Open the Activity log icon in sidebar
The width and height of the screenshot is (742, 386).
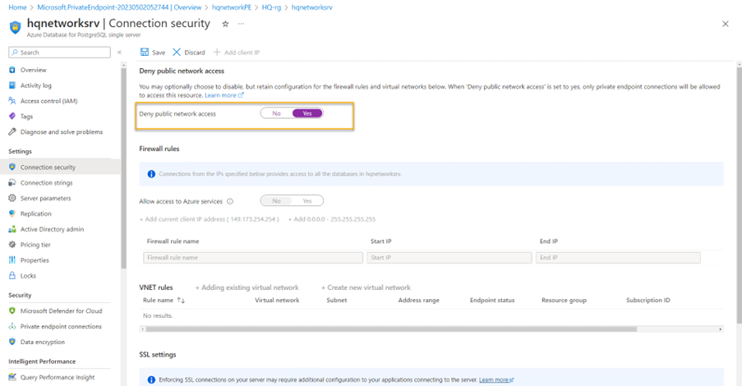(12, 85)
